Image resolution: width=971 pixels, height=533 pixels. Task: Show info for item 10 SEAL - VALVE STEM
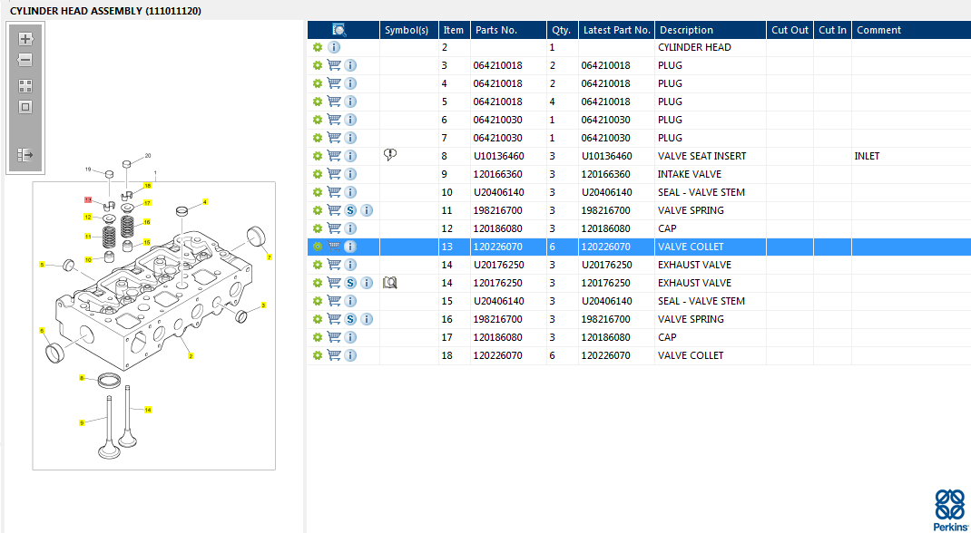tap(350, 192)
